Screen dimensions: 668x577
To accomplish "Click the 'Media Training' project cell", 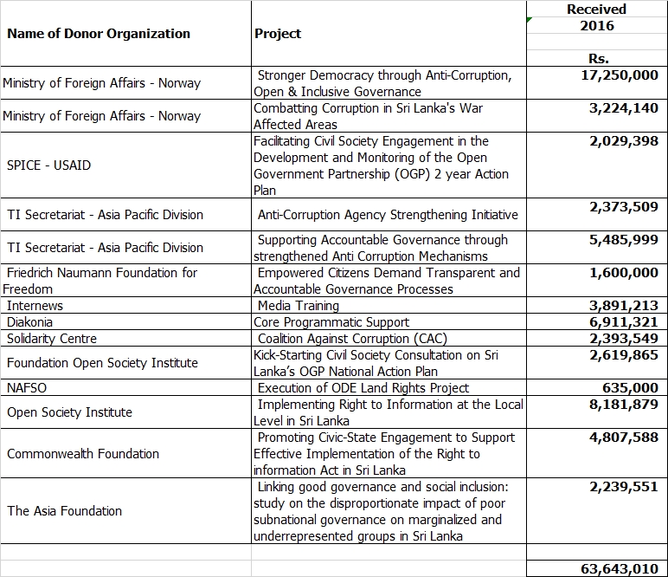I will click(x=389, y=305).
